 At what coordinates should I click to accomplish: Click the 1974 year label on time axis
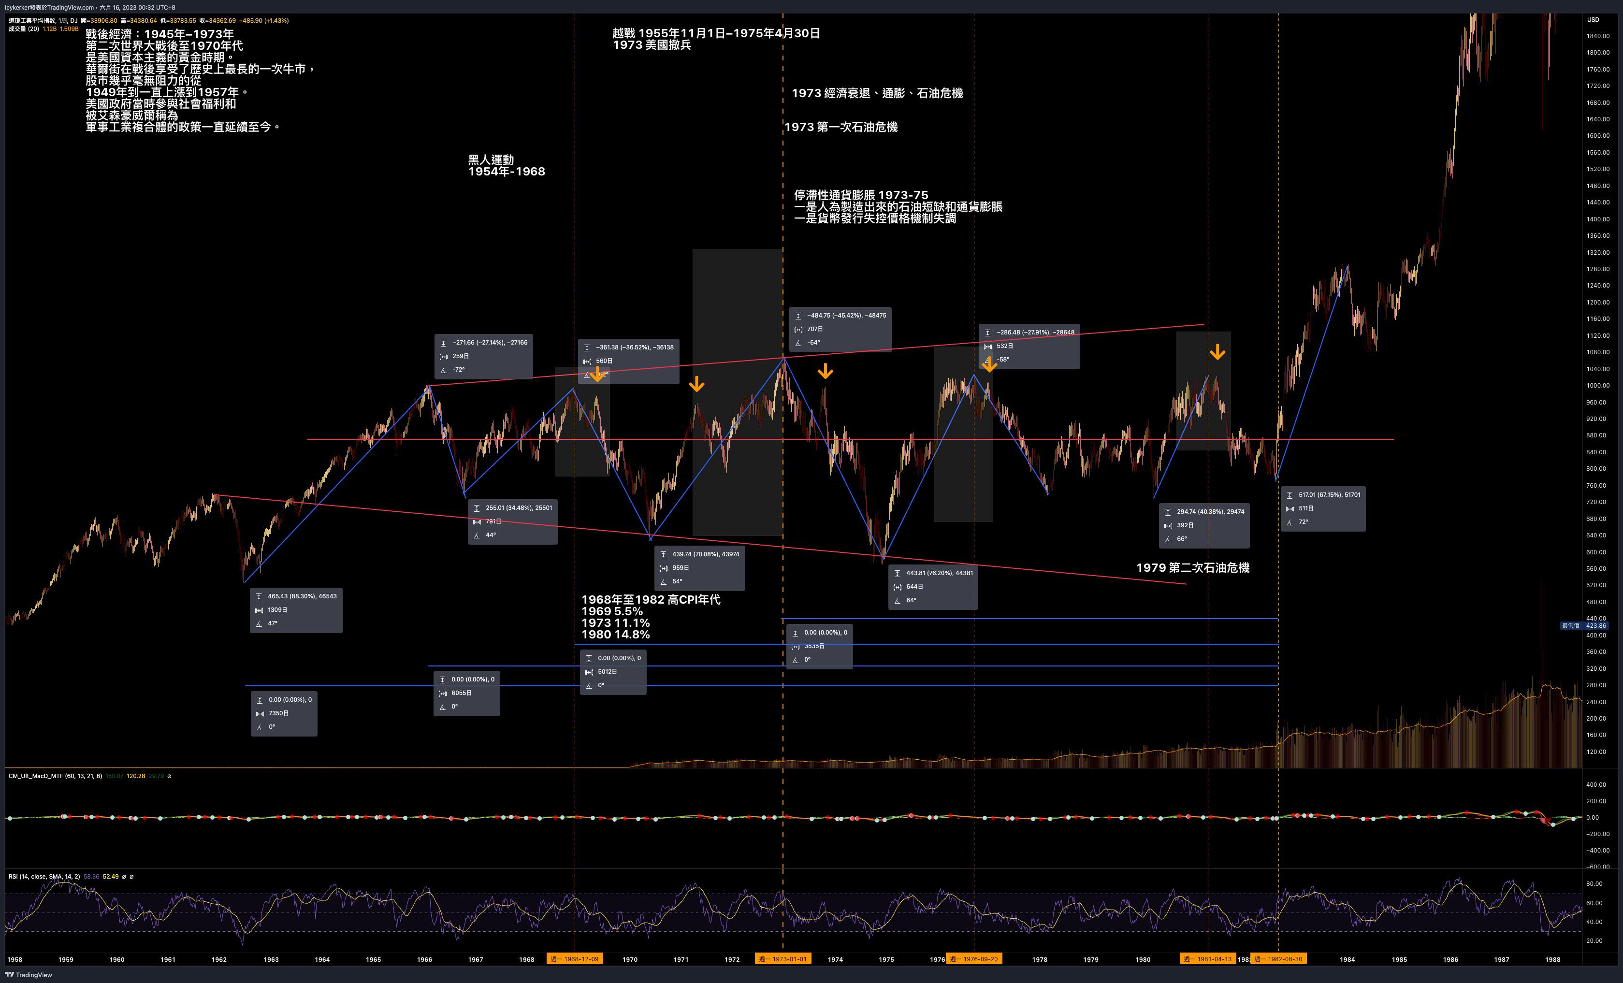(835, 959)
